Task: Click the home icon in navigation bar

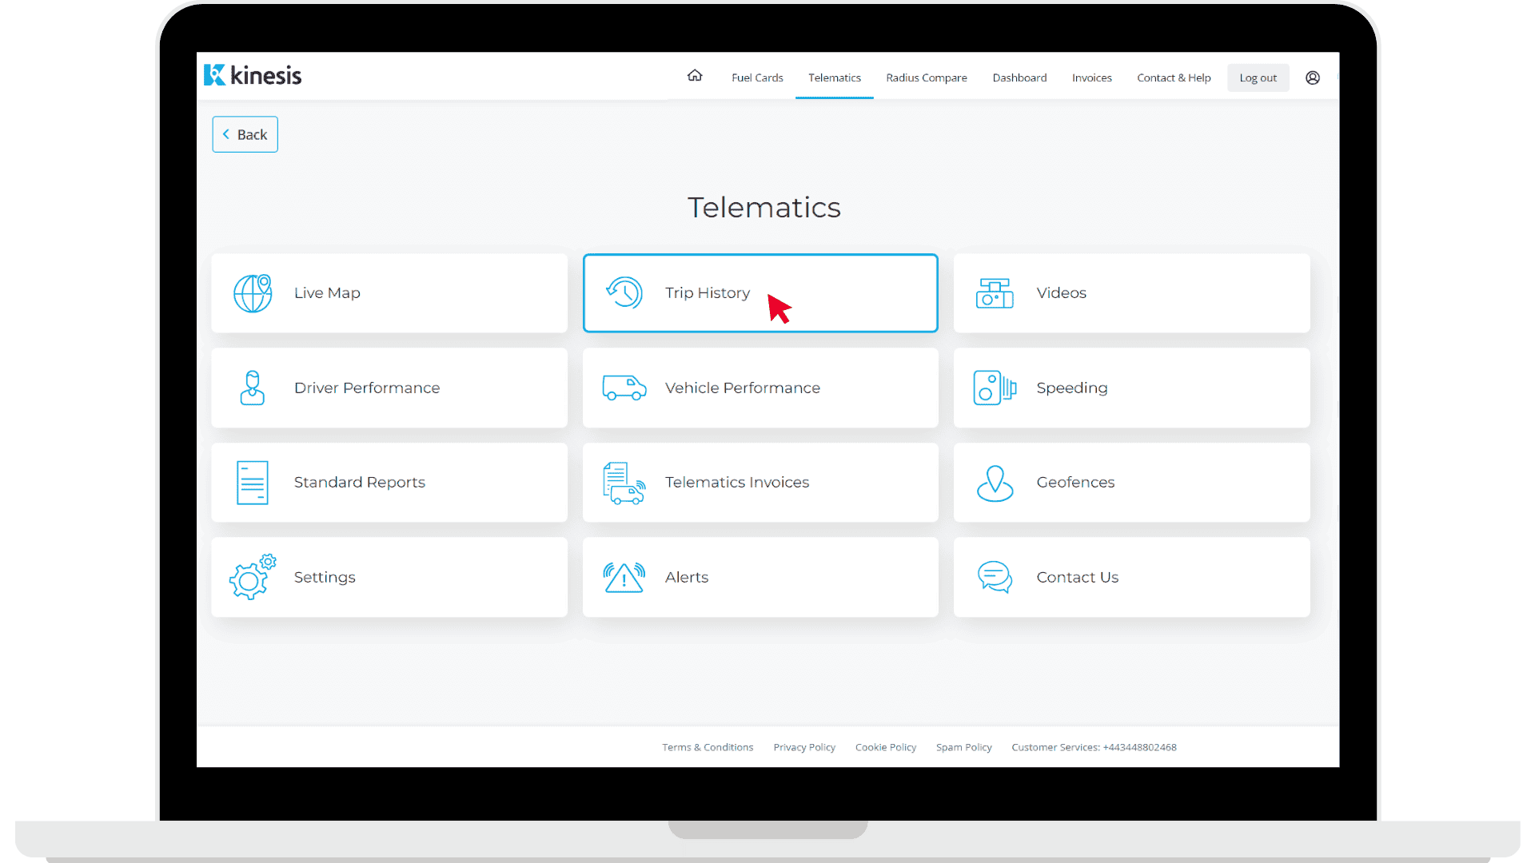Action: click(694, 76)
